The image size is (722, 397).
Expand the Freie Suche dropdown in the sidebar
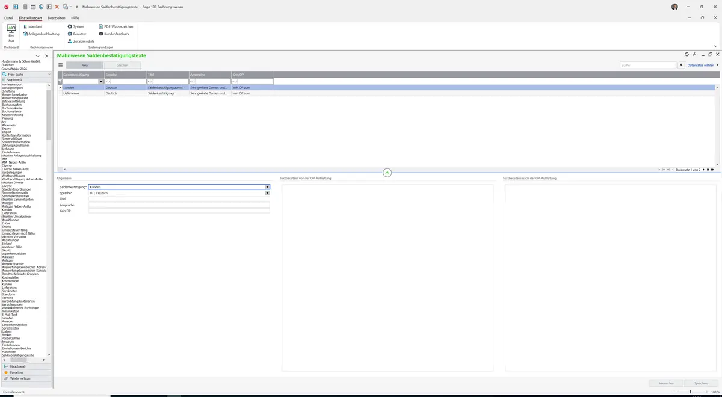49,74
